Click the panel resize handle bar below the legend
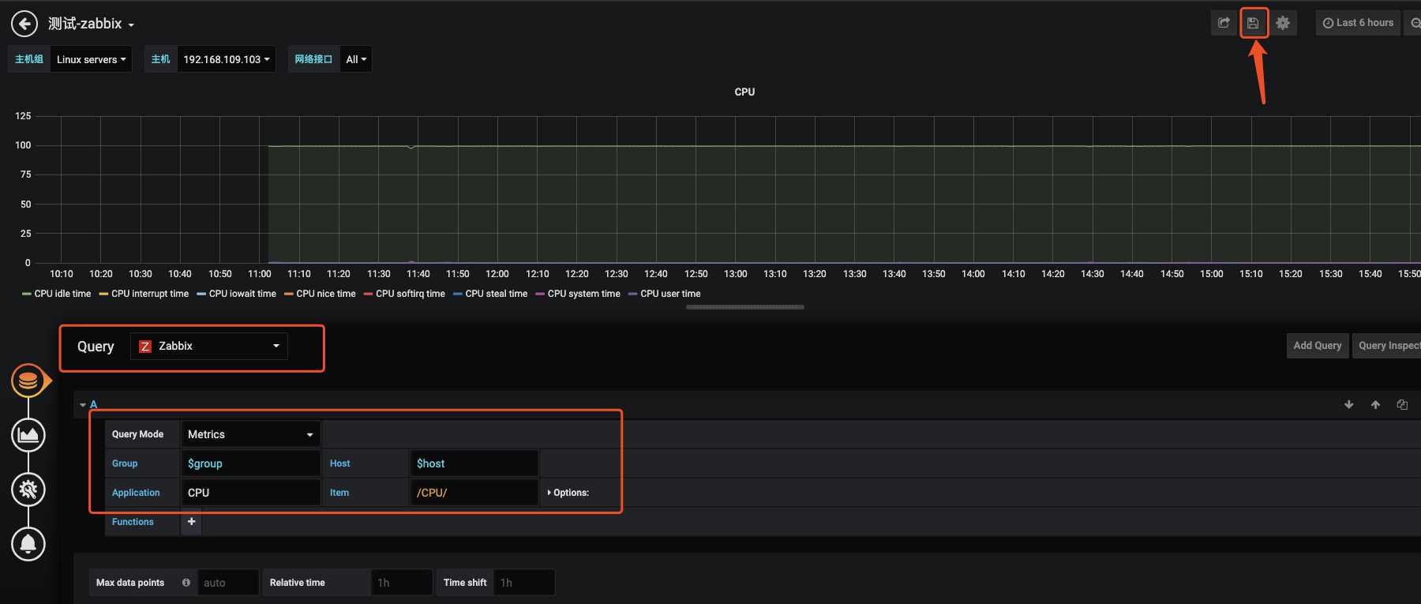The width and height of the screenshot is (1421, 604). 745,307
